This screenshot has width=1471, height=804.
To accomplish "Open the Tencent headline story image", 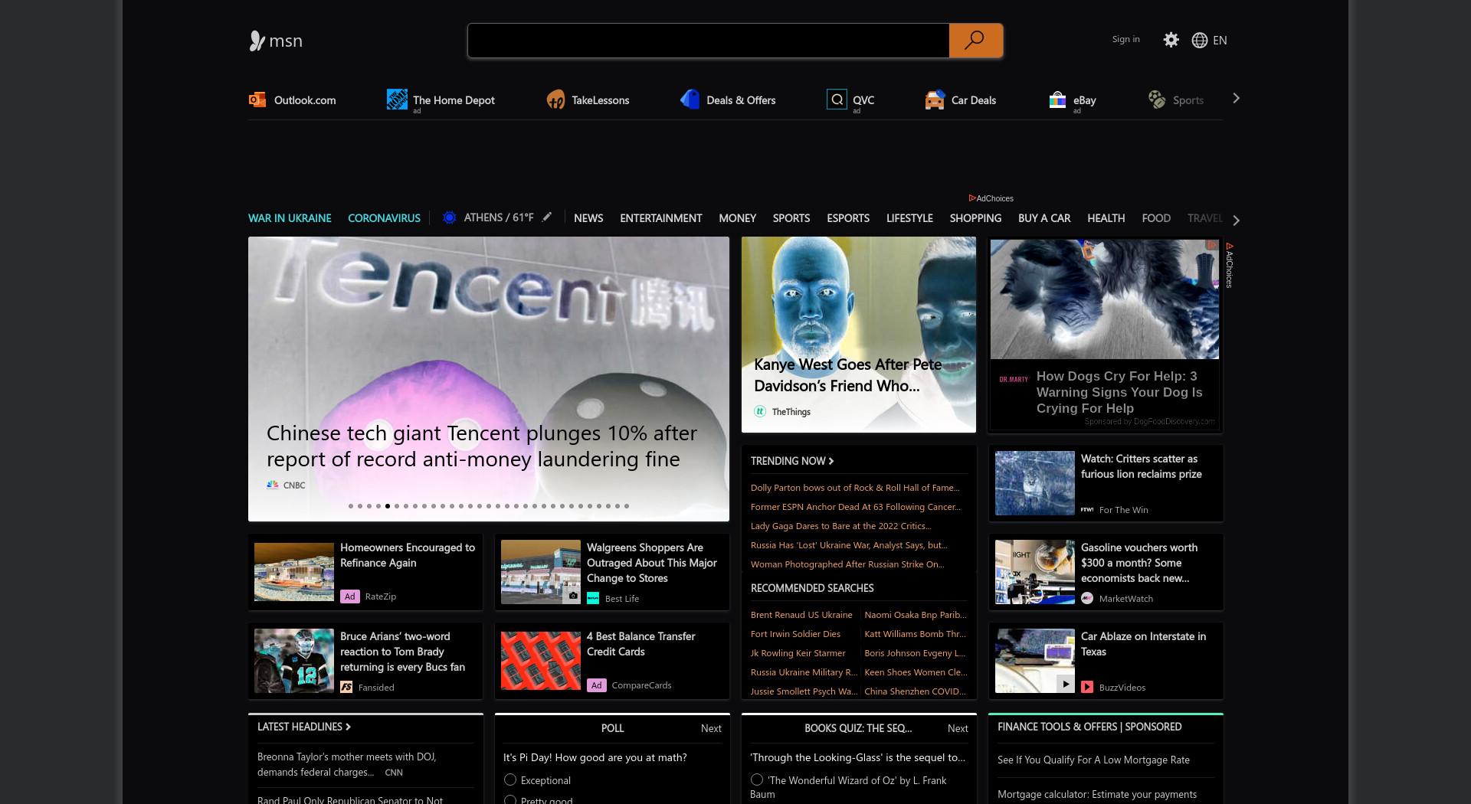I will click(x=489, y=379).
